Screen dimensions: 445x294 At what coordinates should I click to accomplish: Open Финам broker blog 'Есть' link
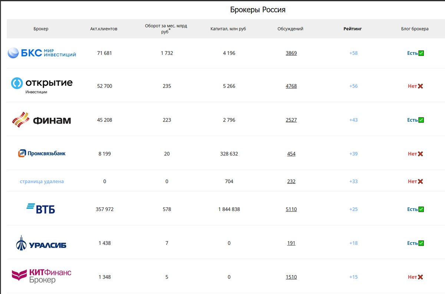412,120
